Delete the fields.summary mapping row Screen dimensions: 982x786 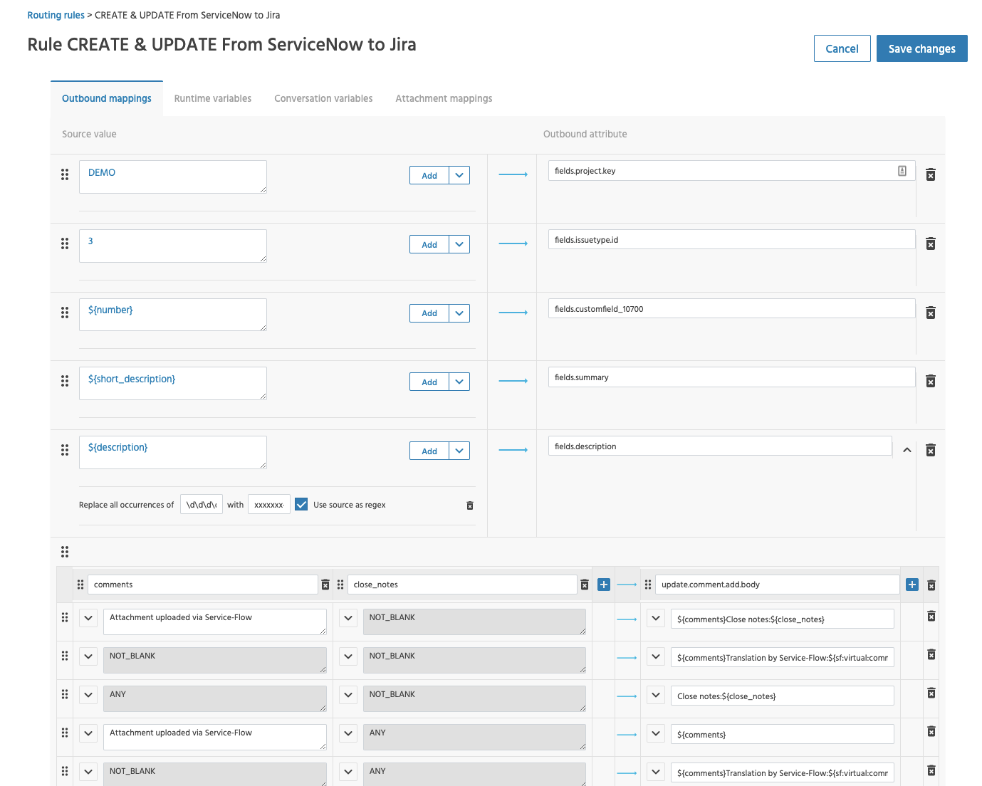click(x=930, y=381)
